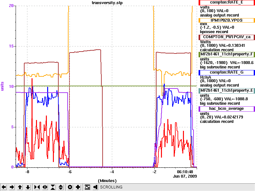
Task: Select the MF2b1461_11ch1property.E legend entry
Action: 227,91
